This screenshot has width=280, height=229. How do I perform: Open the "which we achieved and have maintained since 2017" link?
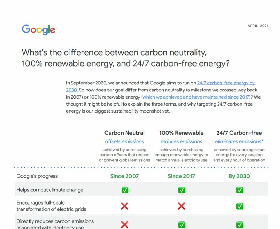(x=196, y=97)
